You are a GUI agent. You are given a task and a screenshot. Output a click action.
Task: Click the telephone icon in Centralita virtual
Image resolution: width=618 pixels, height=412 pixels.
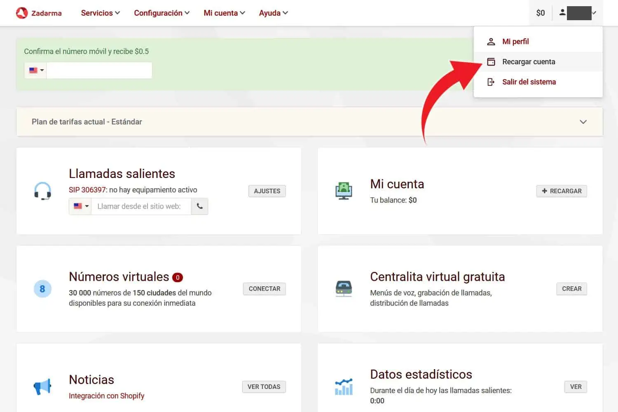pyautogui.click(x=344, y=288)
